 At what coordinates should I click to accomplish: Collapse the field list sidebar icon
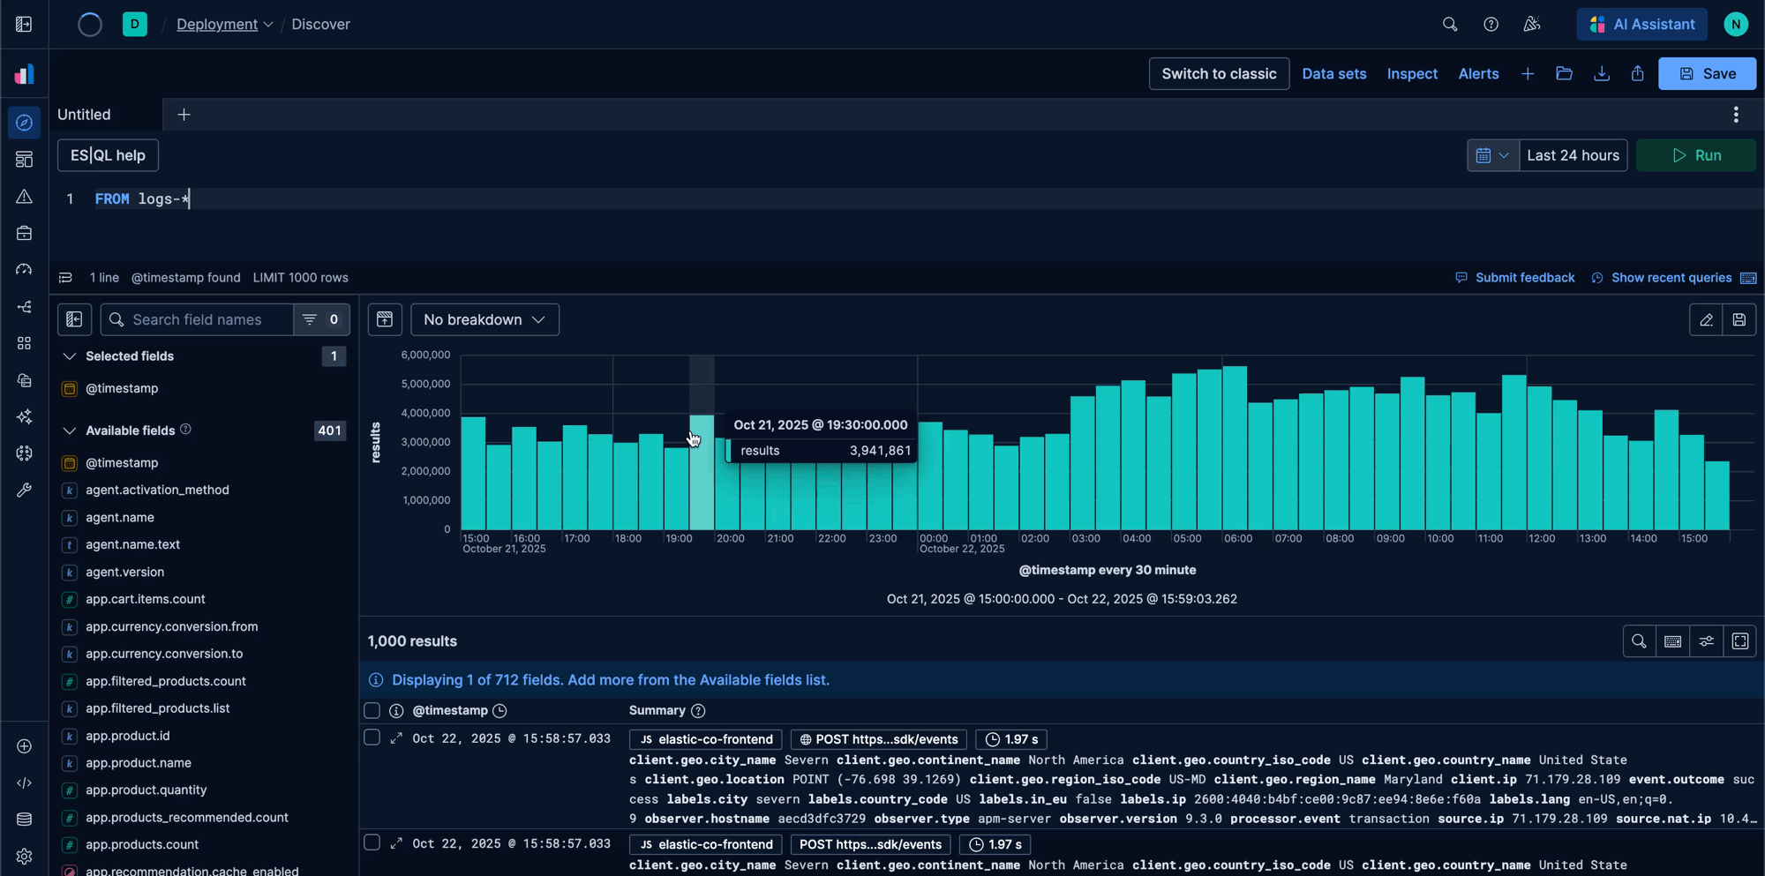coord(75,320)
